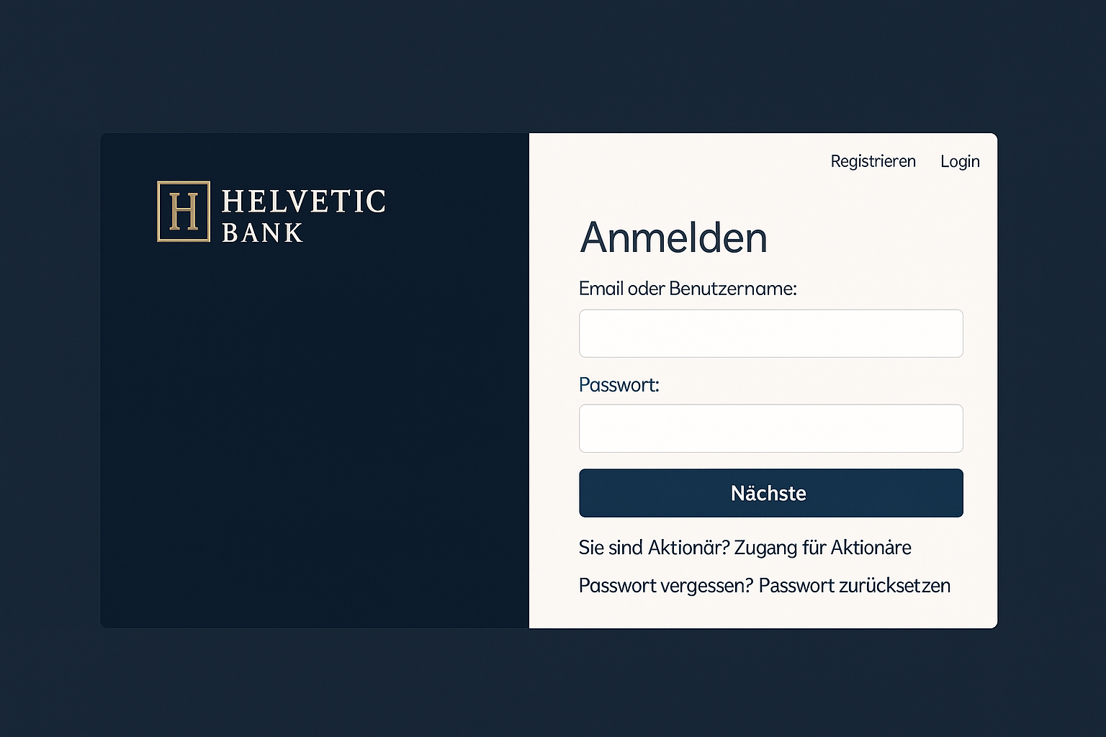Follow the 'Zugang für Aktionäre' link
This screenshot has width=1106, height=737.
coord(822,548)
